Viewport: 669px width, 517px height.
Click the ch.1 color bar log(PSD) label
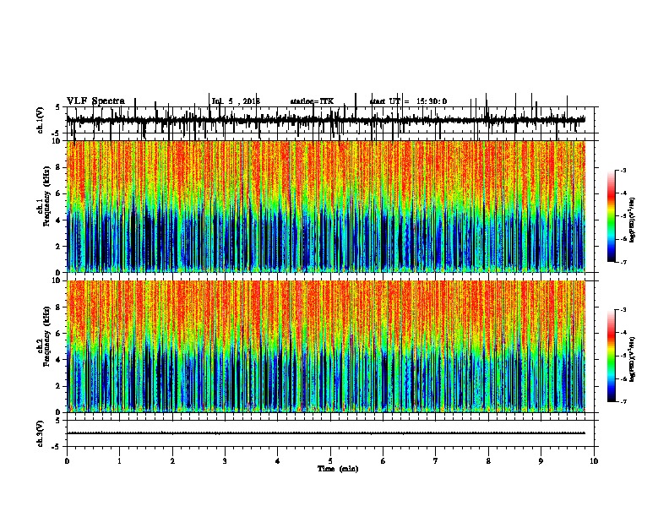(x=633, y=220)
